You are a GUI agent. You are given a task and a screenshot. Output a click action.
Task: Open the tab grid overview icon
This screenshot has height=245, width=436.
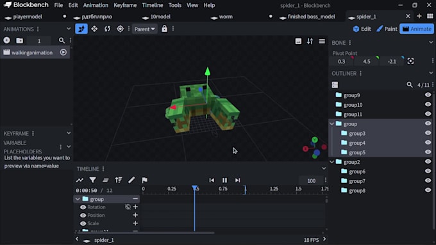pyautogui.click(x=430, y=17)
